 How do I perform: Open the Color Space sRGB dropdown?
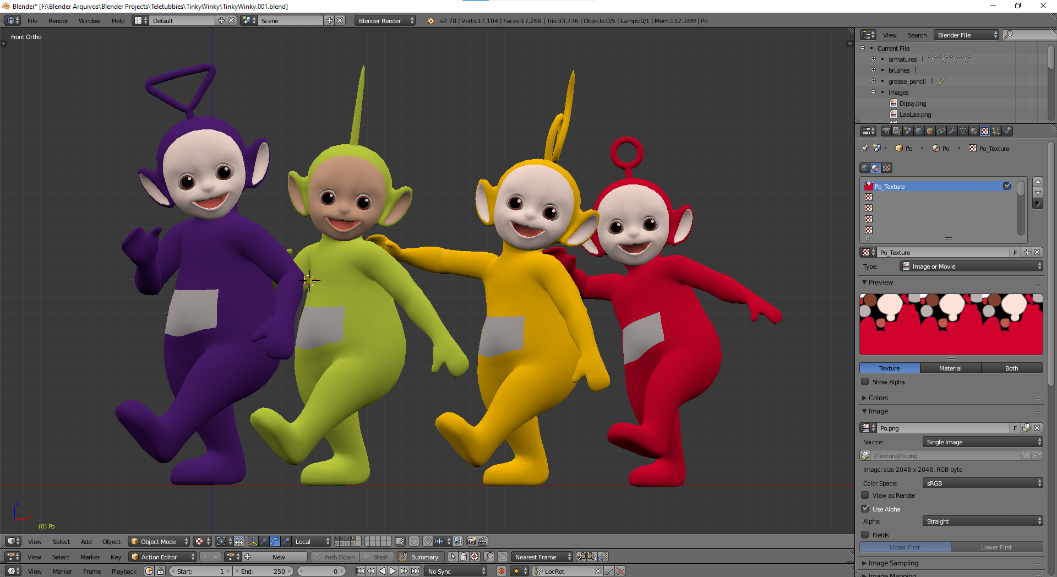[983, 483]
